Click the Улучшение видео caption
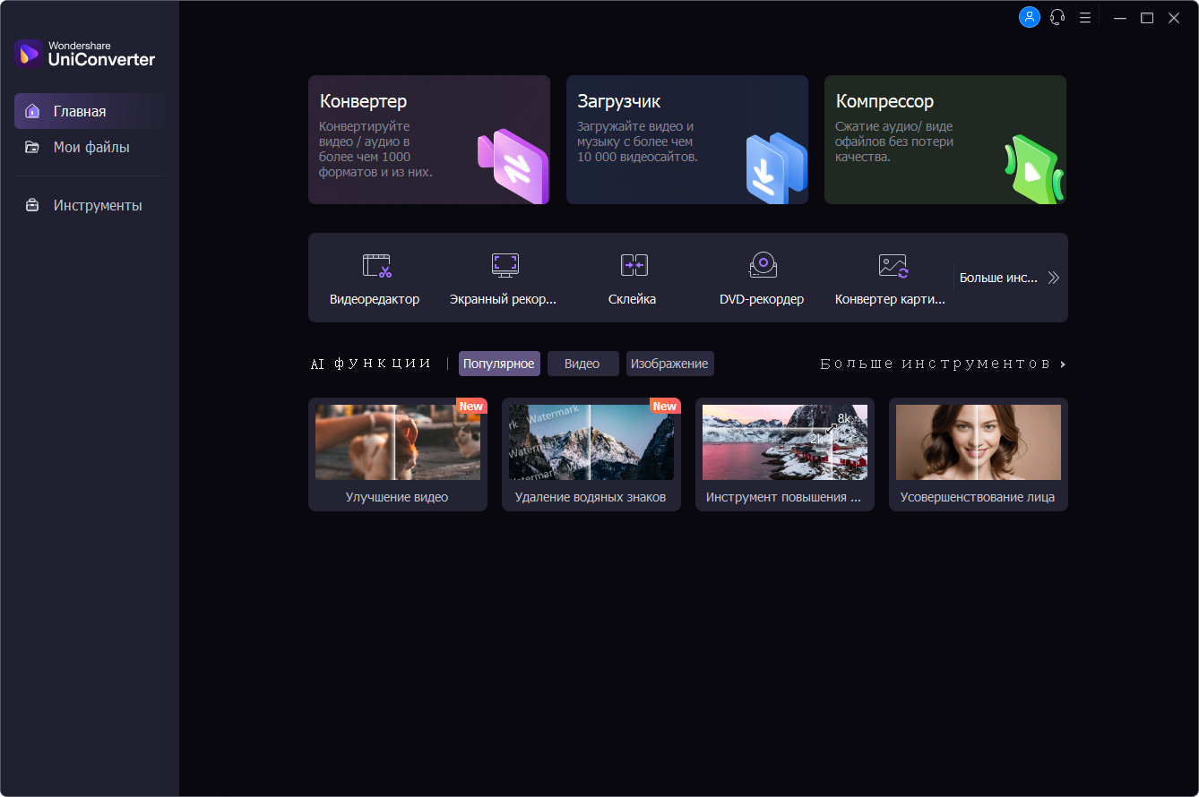 pyautogui.click(x=397, y=497)
